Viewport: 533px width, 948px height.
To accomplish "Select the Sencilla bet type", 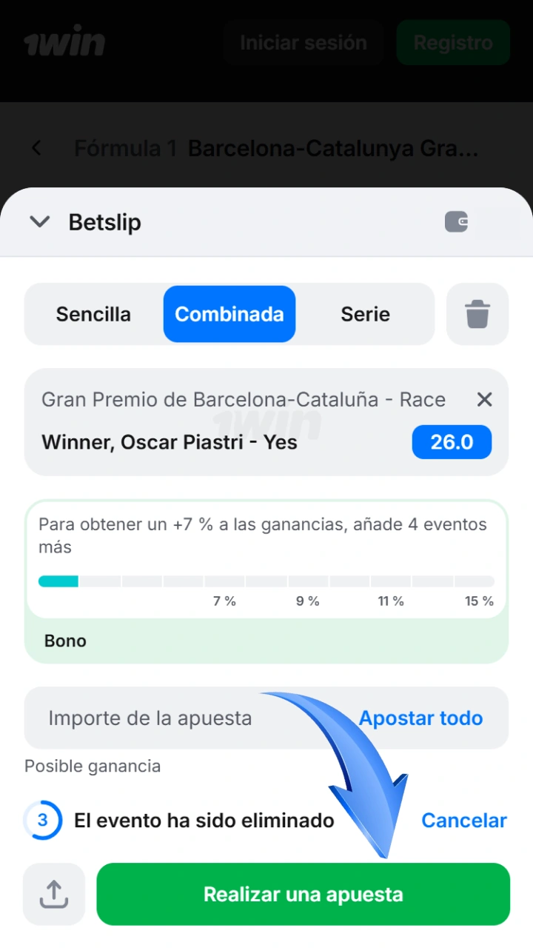I will click(93, 314).
